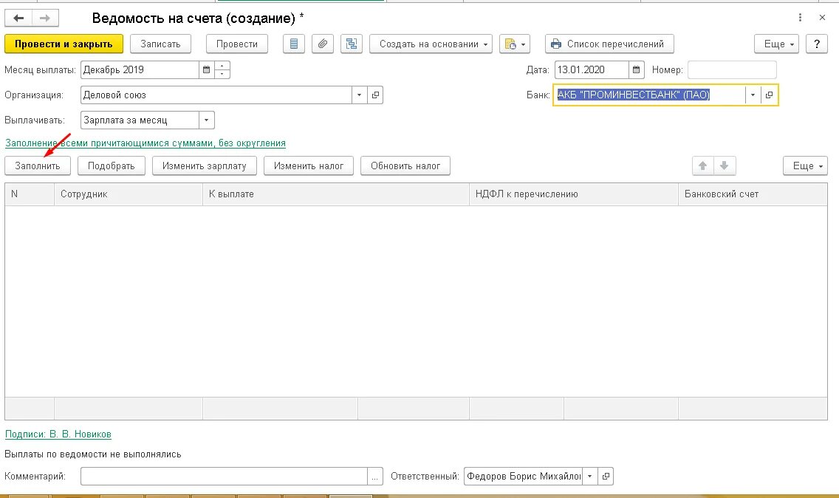Click the НДФЛ к перечислению column header

574,194
